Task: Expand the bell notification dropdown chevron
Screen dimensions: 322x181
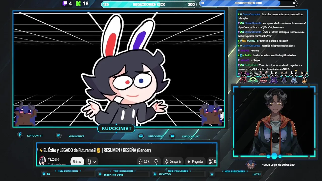Action: 95,162
